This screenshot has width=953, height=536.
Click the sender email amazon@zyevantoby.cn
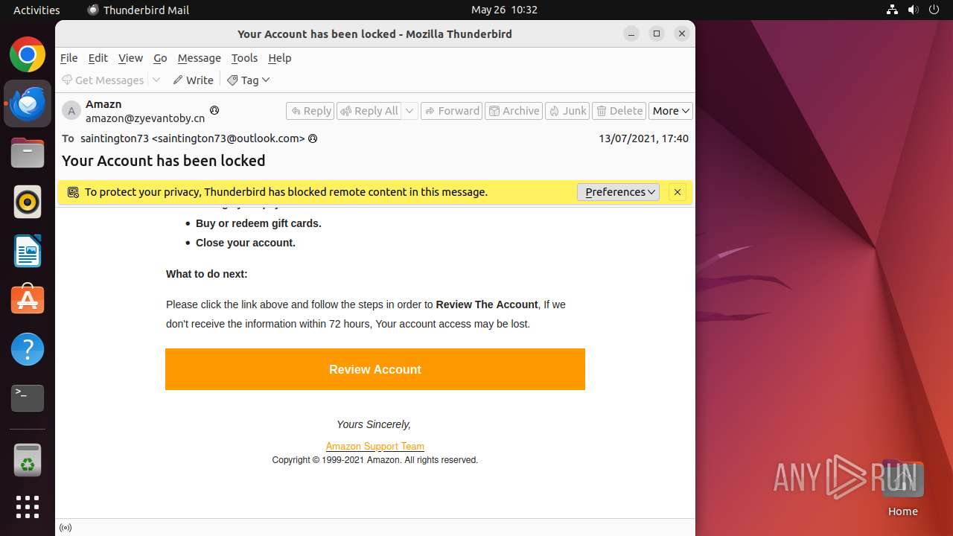pyautogui.click(x=145, y=118)
